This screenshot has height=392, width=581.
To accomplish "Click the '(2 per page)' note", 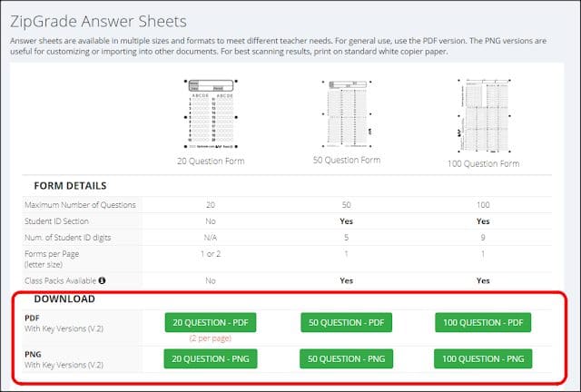I will (x=211, y=338).
